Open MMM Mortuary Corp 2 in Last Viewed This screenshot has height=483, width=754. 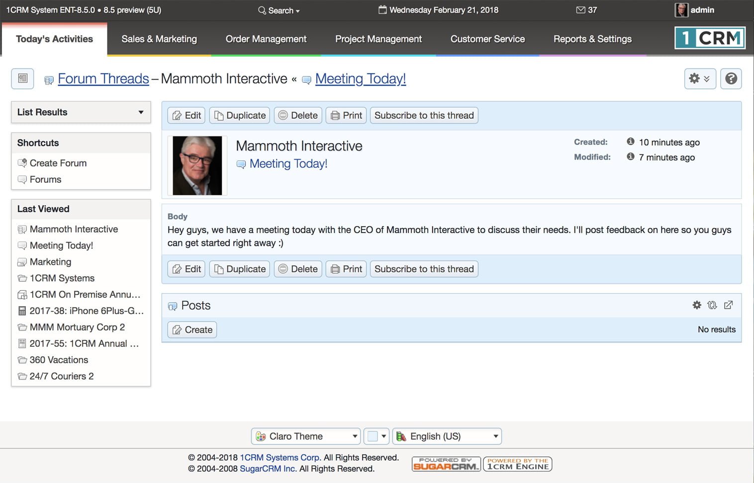[x=77, y=327]
